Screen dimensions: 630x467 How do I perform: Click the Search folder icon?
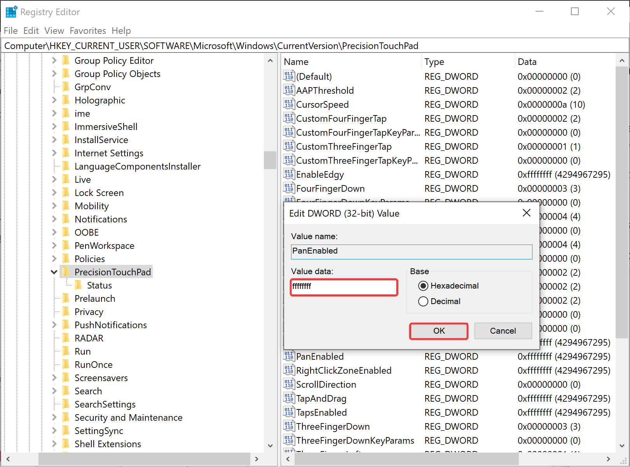[66, 391]
